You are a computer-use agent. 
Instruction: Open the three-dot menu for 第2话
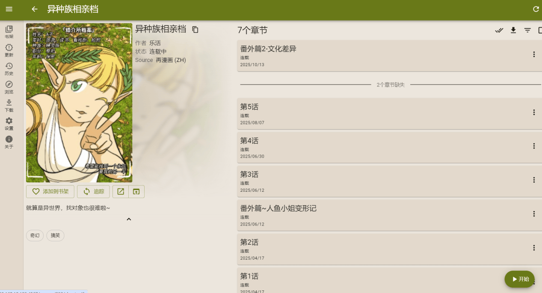pos(534,248)
